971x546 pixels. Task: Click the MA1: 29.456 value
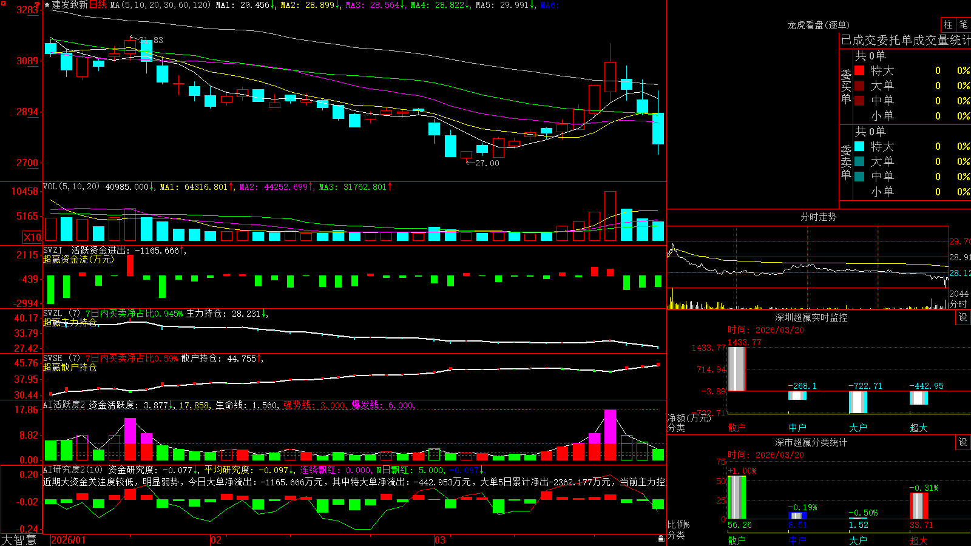click(x=243, y=5)
